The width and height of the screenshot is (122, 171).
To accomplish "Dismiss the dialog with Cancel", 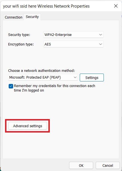I will [x=108, y=165].
